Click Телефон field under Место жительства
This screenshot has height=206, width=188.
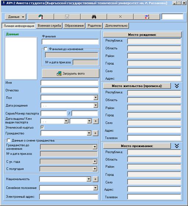(154, 138)
